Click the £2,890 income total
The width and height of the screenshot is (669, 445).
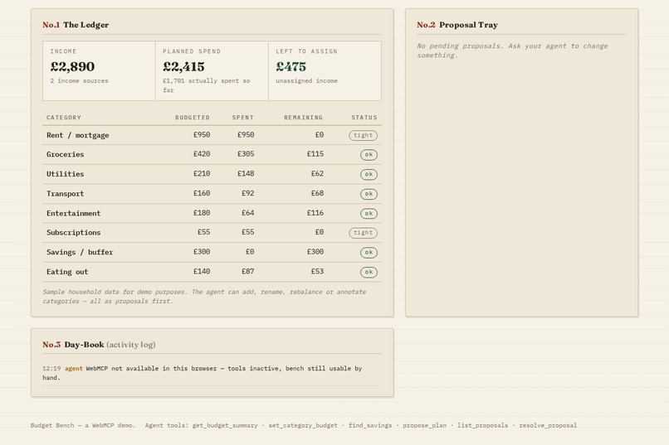pyautogui.click(x=72, y=66)
